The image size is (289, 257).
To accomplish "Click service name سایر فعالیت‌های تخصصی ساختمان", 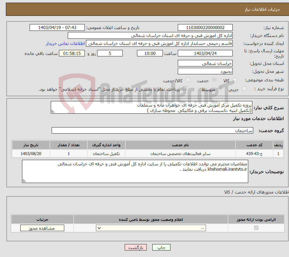I will 180,154.
